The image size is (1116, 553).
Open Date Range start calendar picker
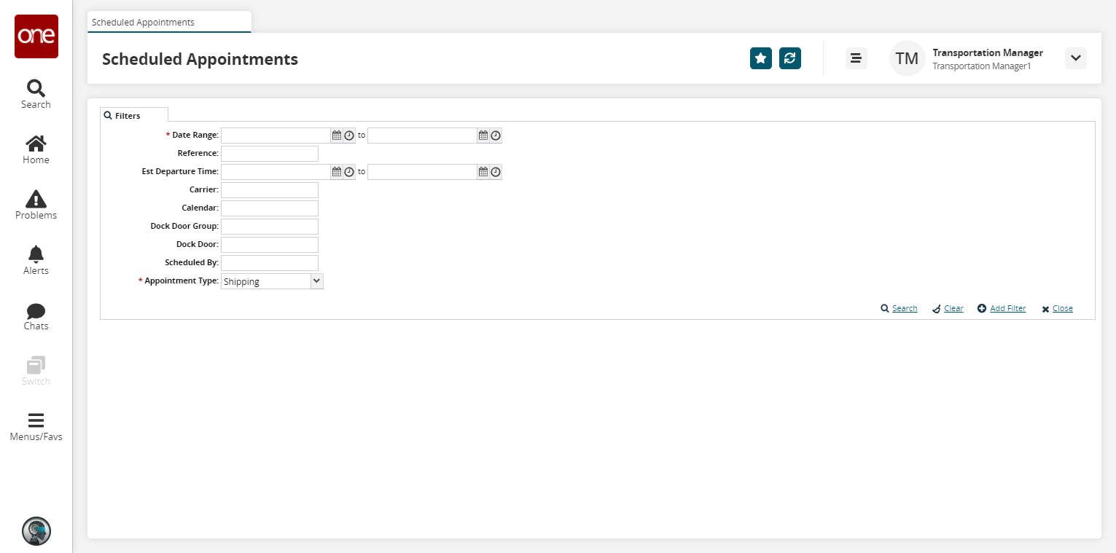(x=337, y=136)
